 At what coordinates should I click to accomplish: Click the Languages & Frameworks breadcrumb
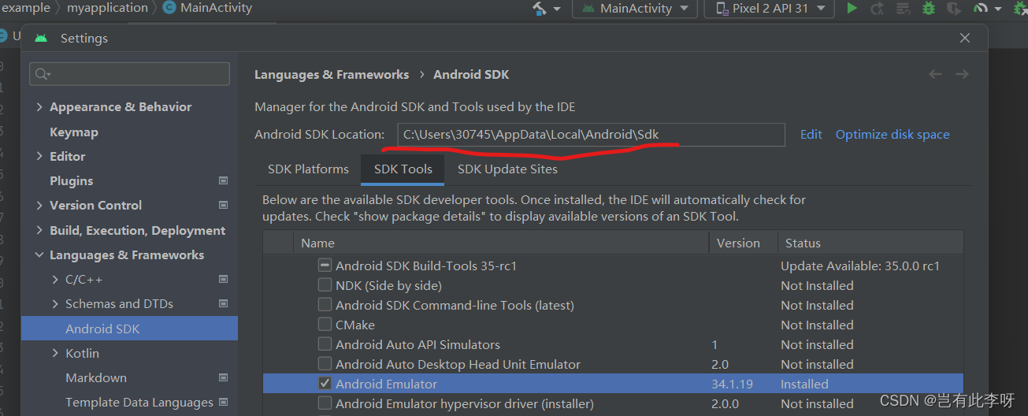[332, 74]
